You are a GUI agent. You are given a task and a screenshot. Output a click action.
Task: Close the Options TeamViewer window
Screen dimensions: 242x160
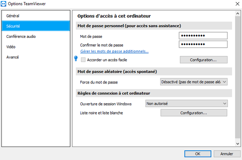coord(238,4)
